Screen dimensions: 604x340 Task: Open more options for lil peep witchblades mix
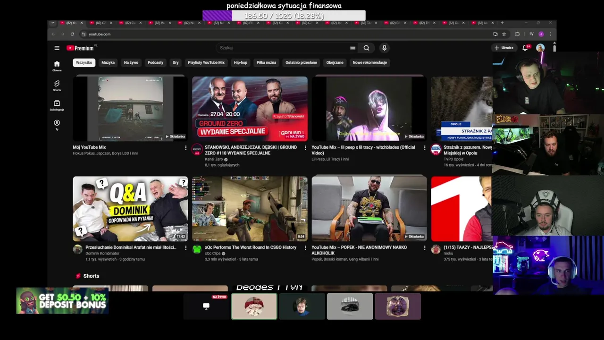(424, 148)
